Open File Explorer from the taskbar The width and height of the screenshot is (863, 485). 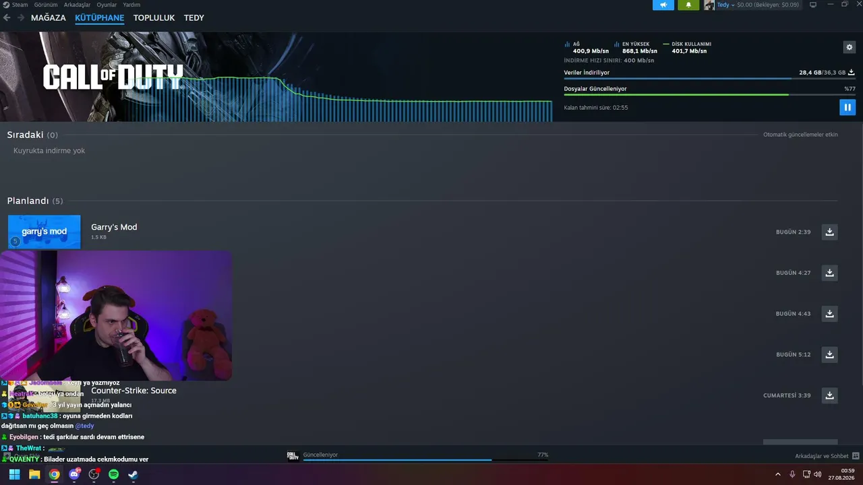click(34, 474)
